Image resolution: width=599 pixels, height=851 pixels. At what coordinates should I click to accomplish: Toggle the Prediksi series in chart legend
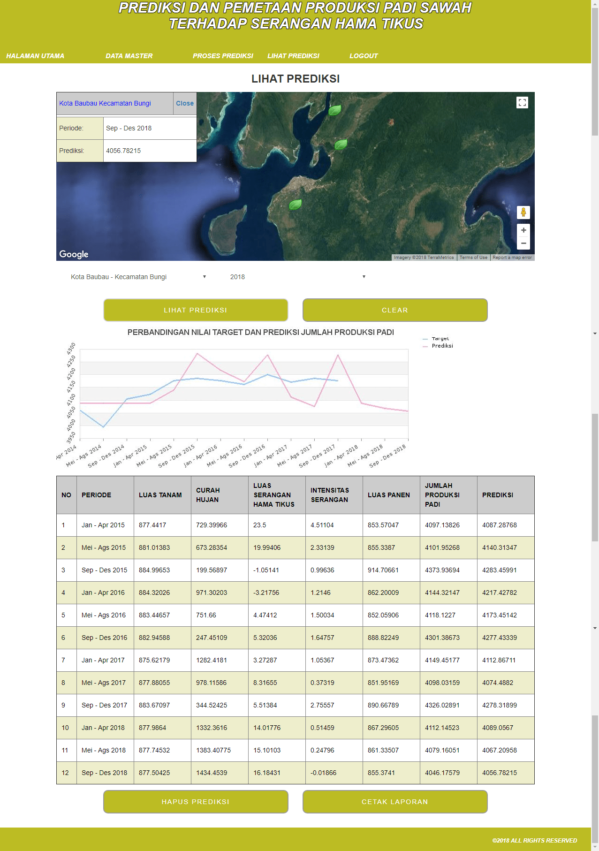coord(442,346)
